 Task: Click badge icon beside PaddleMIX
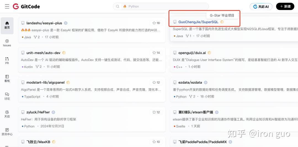pyautogui.click(x=230, y=142)
